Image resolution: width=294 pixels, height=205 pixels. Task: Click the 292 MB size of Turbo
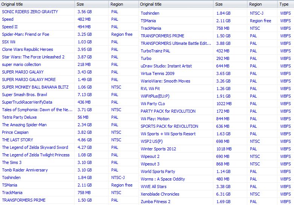tap(222, 58)
